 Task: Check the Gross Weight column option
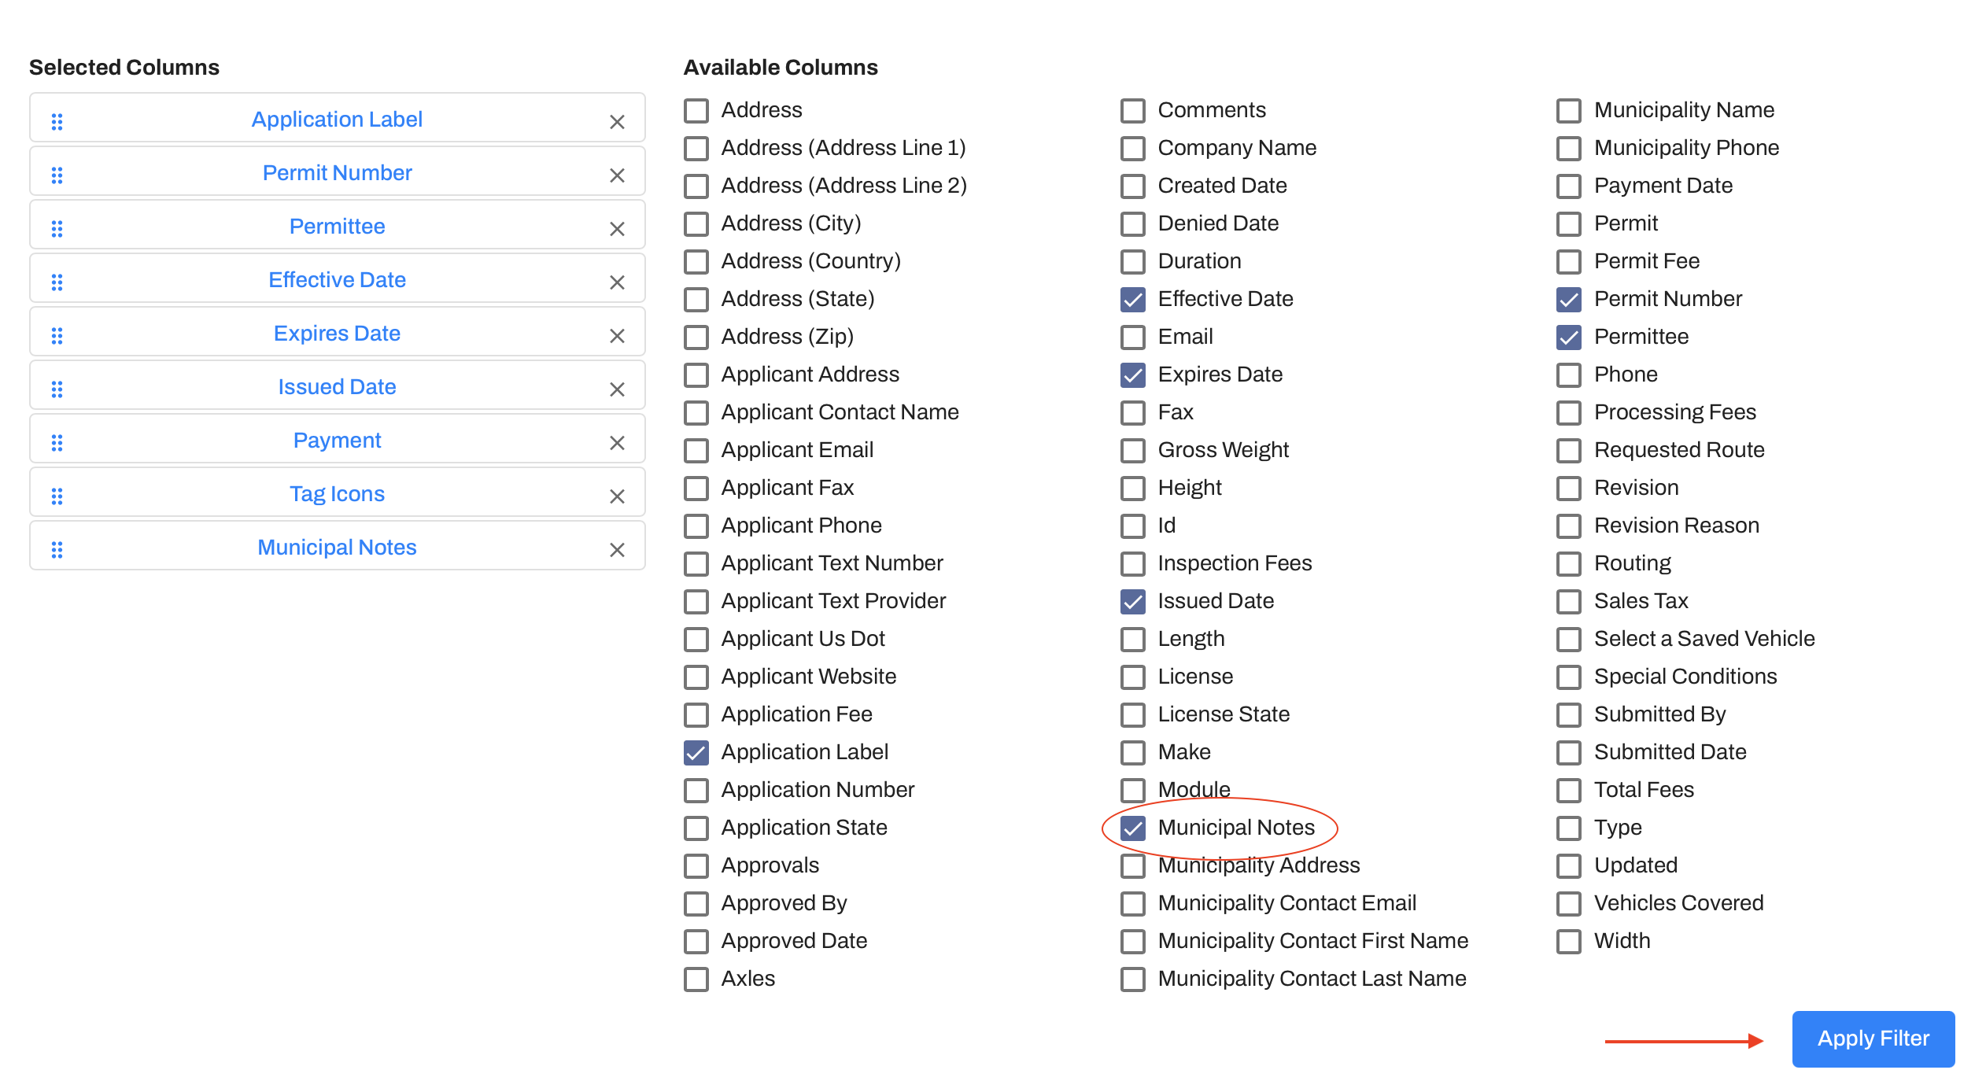pyautogui.click(x=1132, y=450)
